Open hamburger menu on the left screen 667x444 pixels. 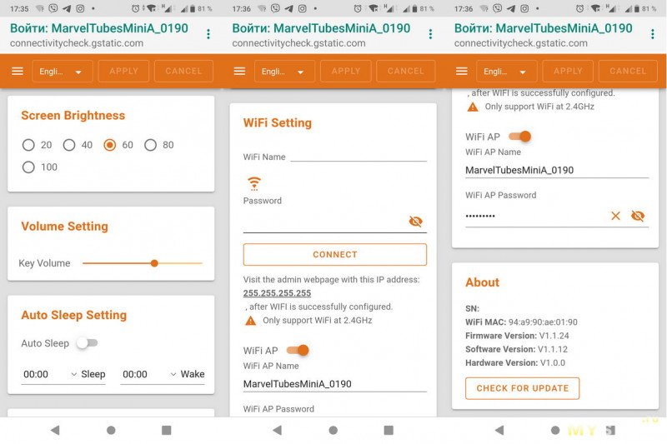(18, 71)
